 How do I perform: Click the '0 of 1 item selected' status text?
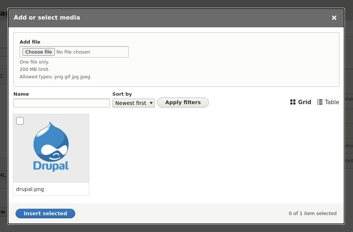[x=313, y=213]
